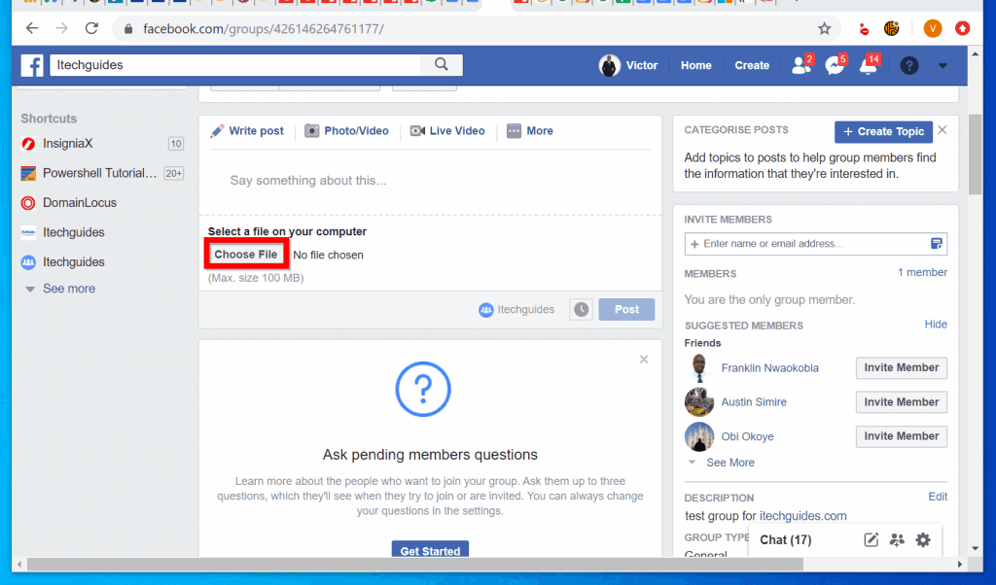Viewport: 996px width, 585px height.
Task: Open Messenger messages icon
Action: [835, 65]
